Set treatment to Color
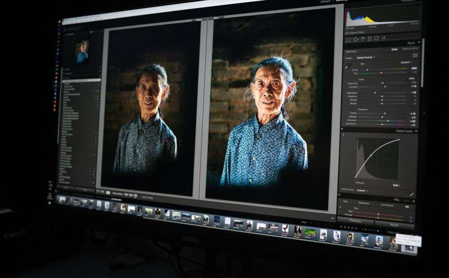This screenshot has height=278, width=449. click(394, 49)
